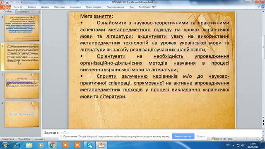
Task: Open the Windows Start button
Action: pyautogui.click(x=5, y=145)
